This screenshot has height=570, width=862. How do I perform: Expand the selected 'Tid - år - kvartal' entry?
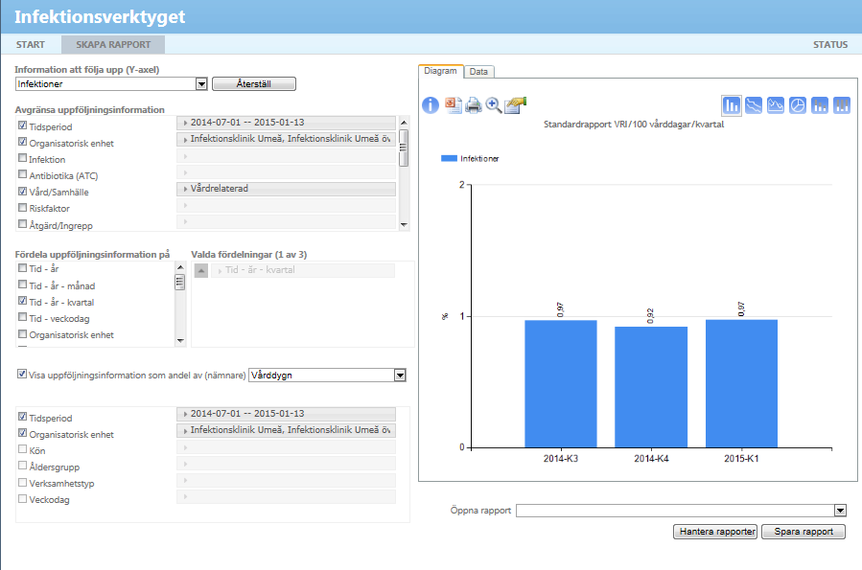303,270
